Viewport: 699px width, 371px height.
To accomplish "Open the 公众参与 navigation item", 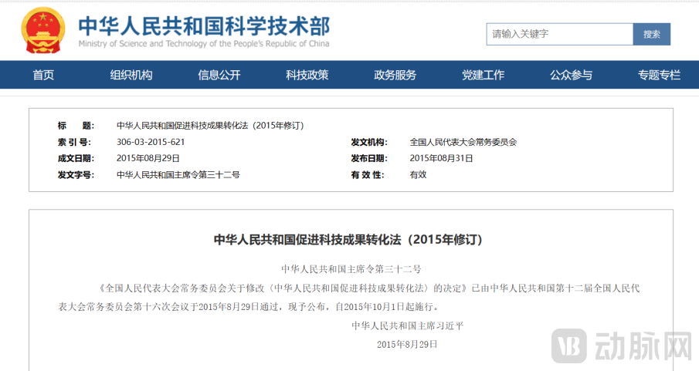I will [571, 75].
